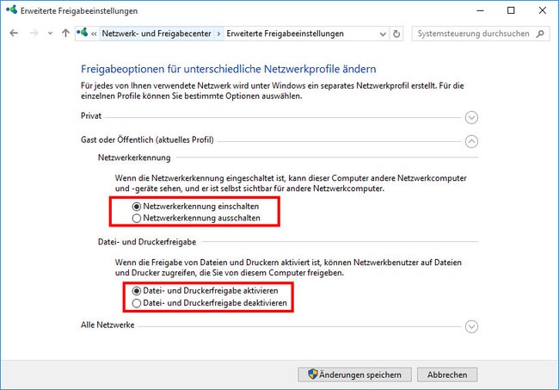Click the Netzwerkerkennung heading
The image size is (559, 390).
point(134,158)
